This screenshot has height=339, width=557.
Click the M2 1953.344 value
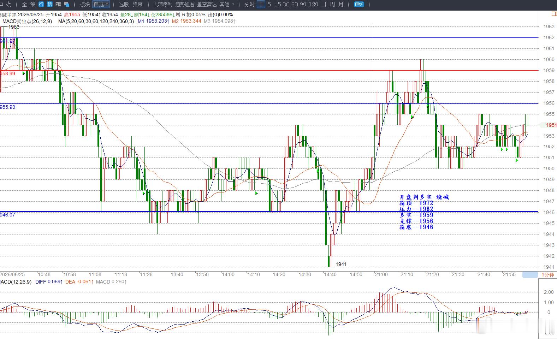pos(186,21)
